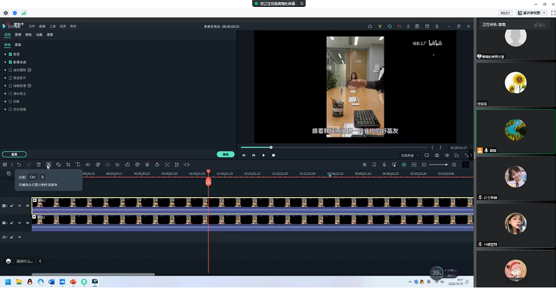The height and width of the screenshot is (288, 556).
Task: Select the crop tool in timeline toolbar
Action: pos(69,164)
